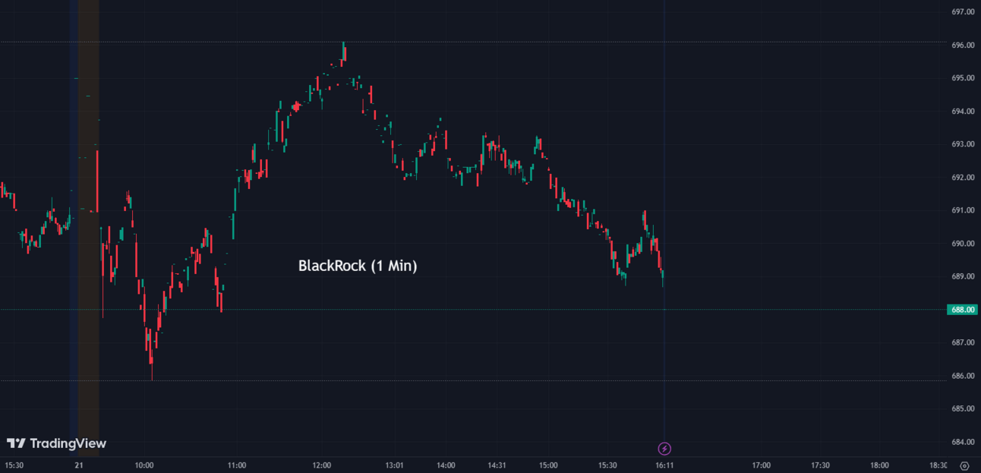Click the 685.00 price axis label
The width and height of the screenshot is (981, 473).
(963, 409)
